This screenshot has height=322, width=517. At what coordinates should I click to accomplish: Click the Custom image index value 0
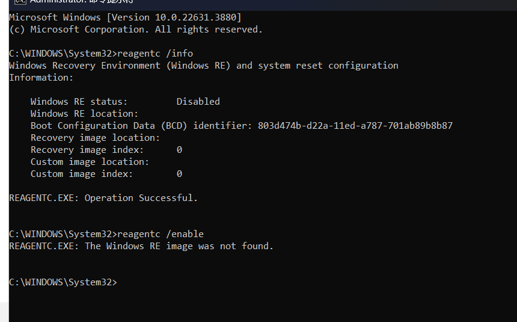(x=179, y=174)
